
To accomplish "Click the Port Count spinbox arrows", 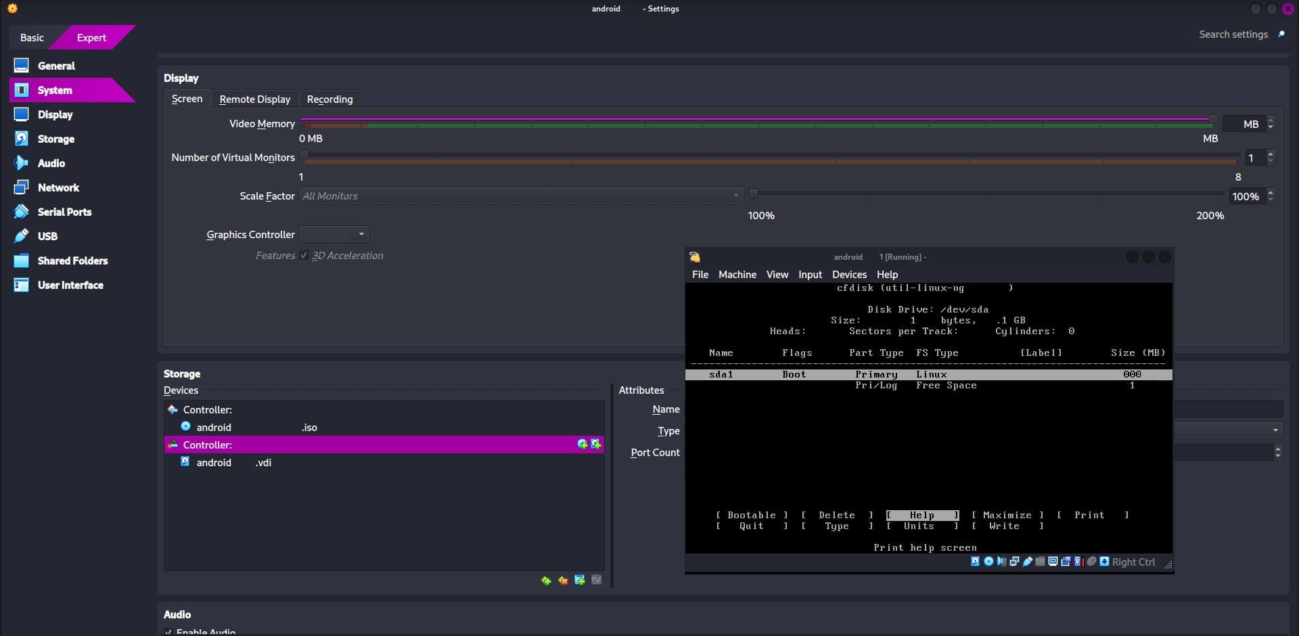I will tap(1277, 452).
